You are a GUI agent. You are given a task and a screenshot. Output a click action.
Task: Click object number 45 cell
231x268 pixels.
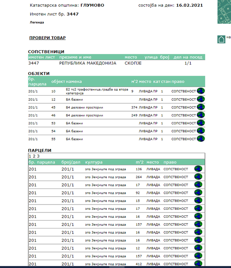tap(53, 107)
